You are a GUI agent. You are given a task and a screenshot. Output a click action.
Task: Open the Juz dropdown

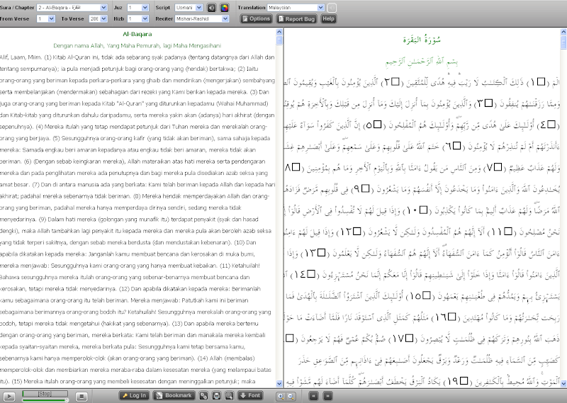[x=138, y=8]
